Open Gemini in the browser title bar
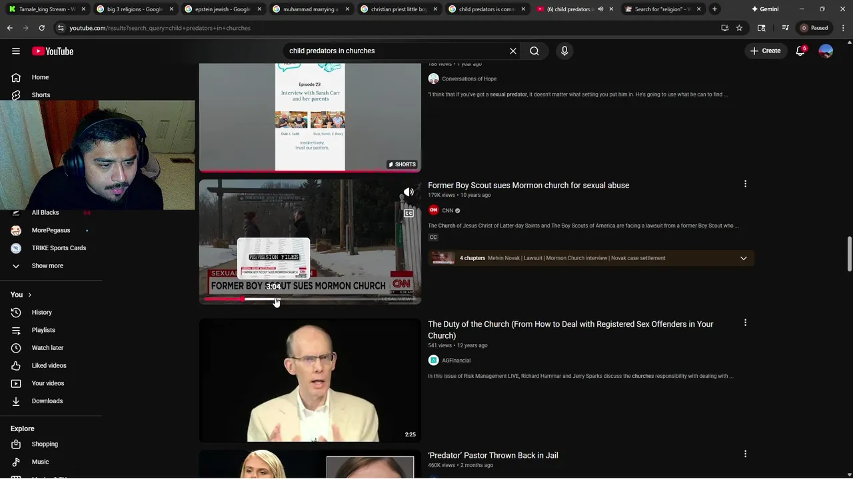 765,9
